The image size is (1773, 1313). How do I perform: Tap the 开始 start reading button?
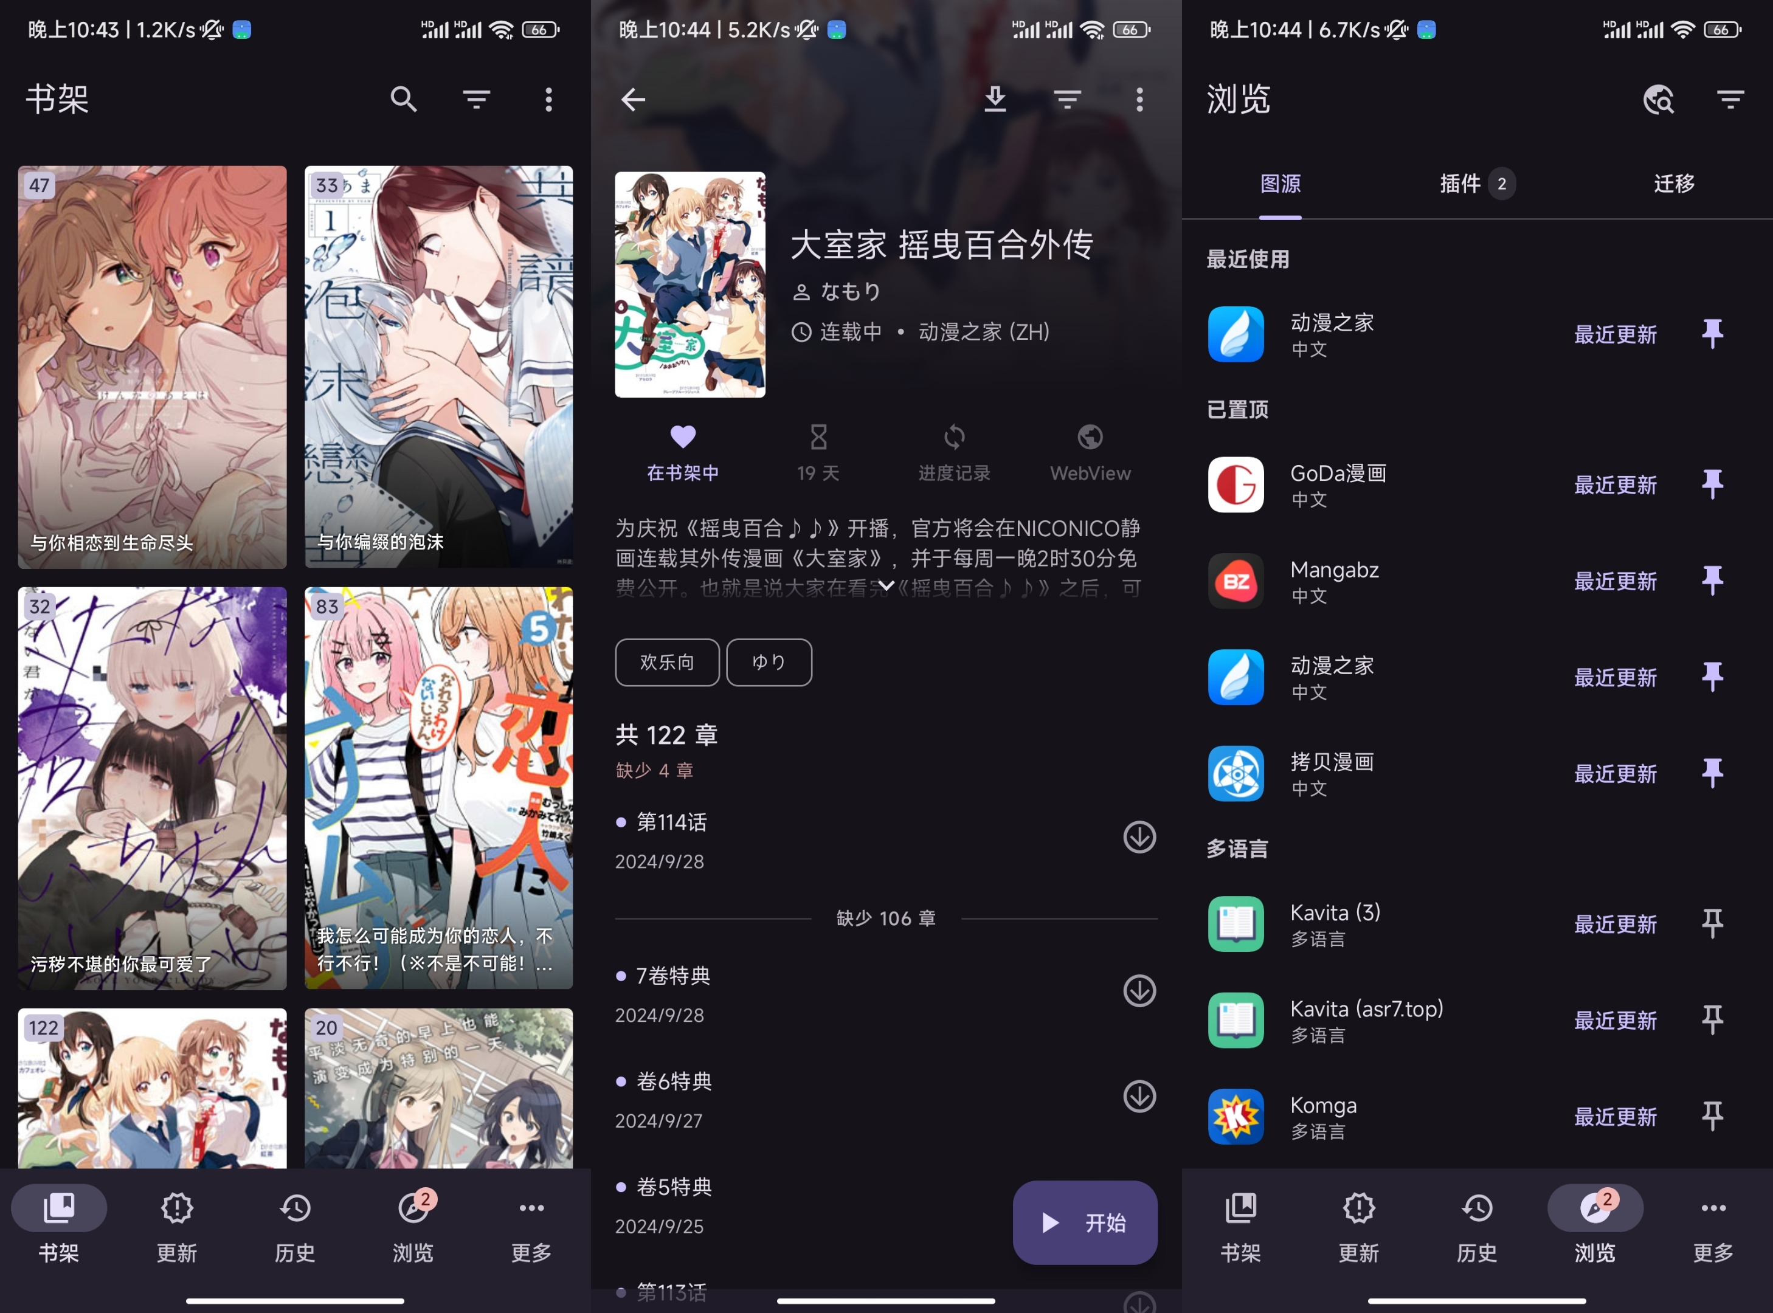[1085, 1222]
